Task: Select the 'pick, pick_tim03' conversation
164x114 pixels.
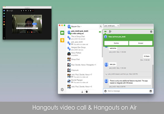Action: [x=84, y=43]
